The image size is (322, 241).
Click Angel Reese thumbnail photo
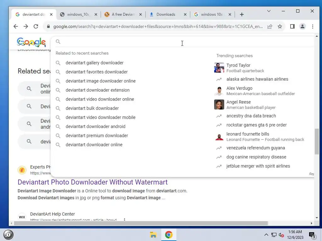[219, 104]
